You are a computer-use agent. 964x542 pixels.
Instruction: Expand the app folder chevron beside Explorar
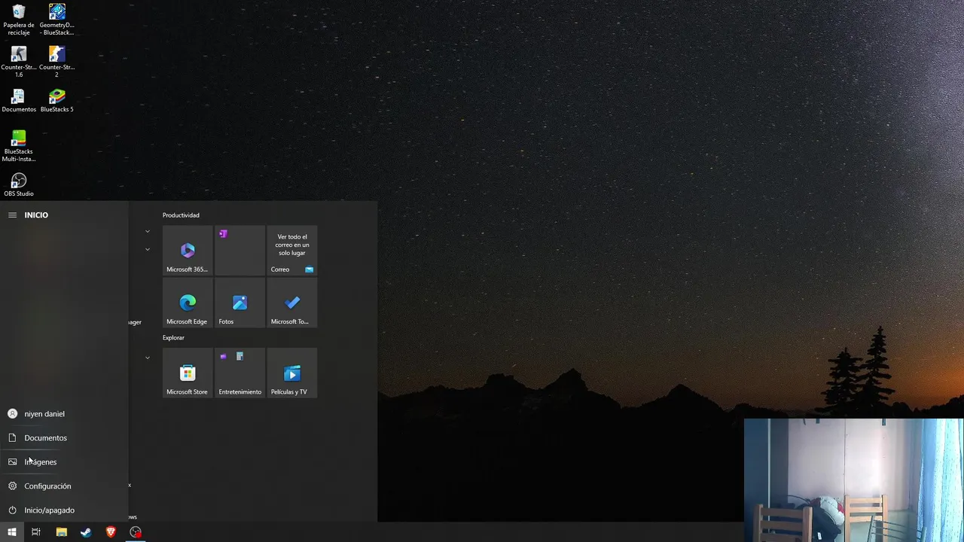(148, 358)
